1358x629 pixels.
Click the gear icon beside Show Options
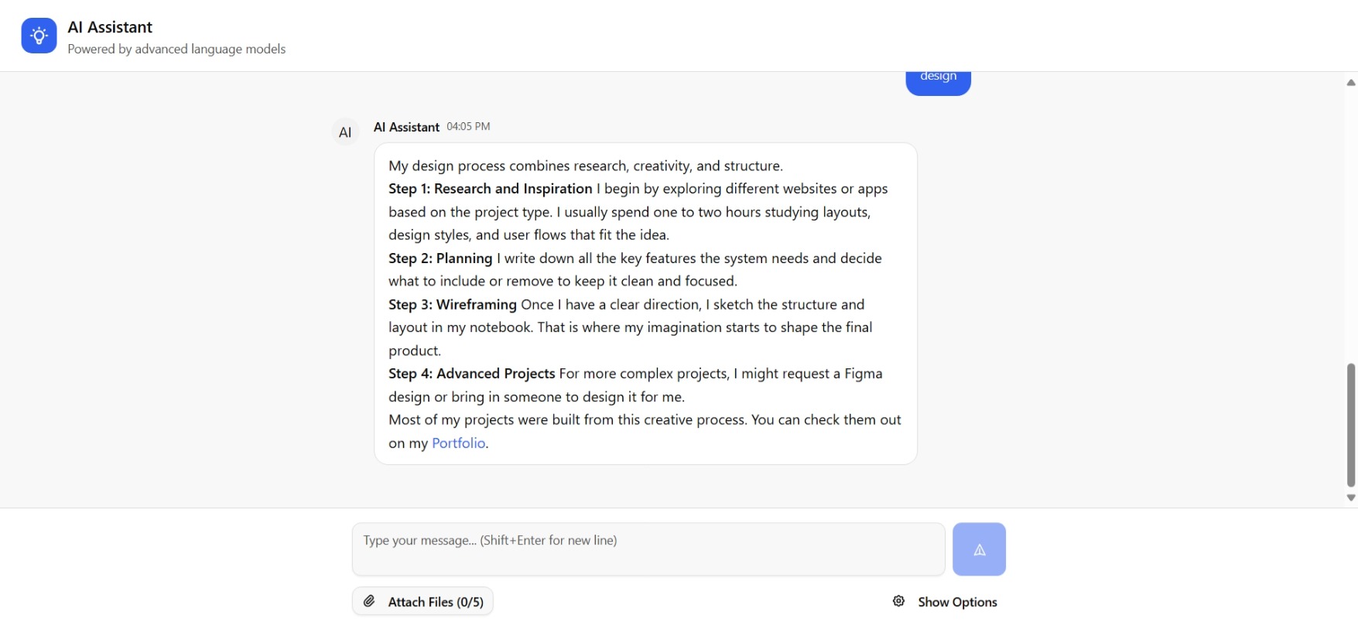coord(898,601)
